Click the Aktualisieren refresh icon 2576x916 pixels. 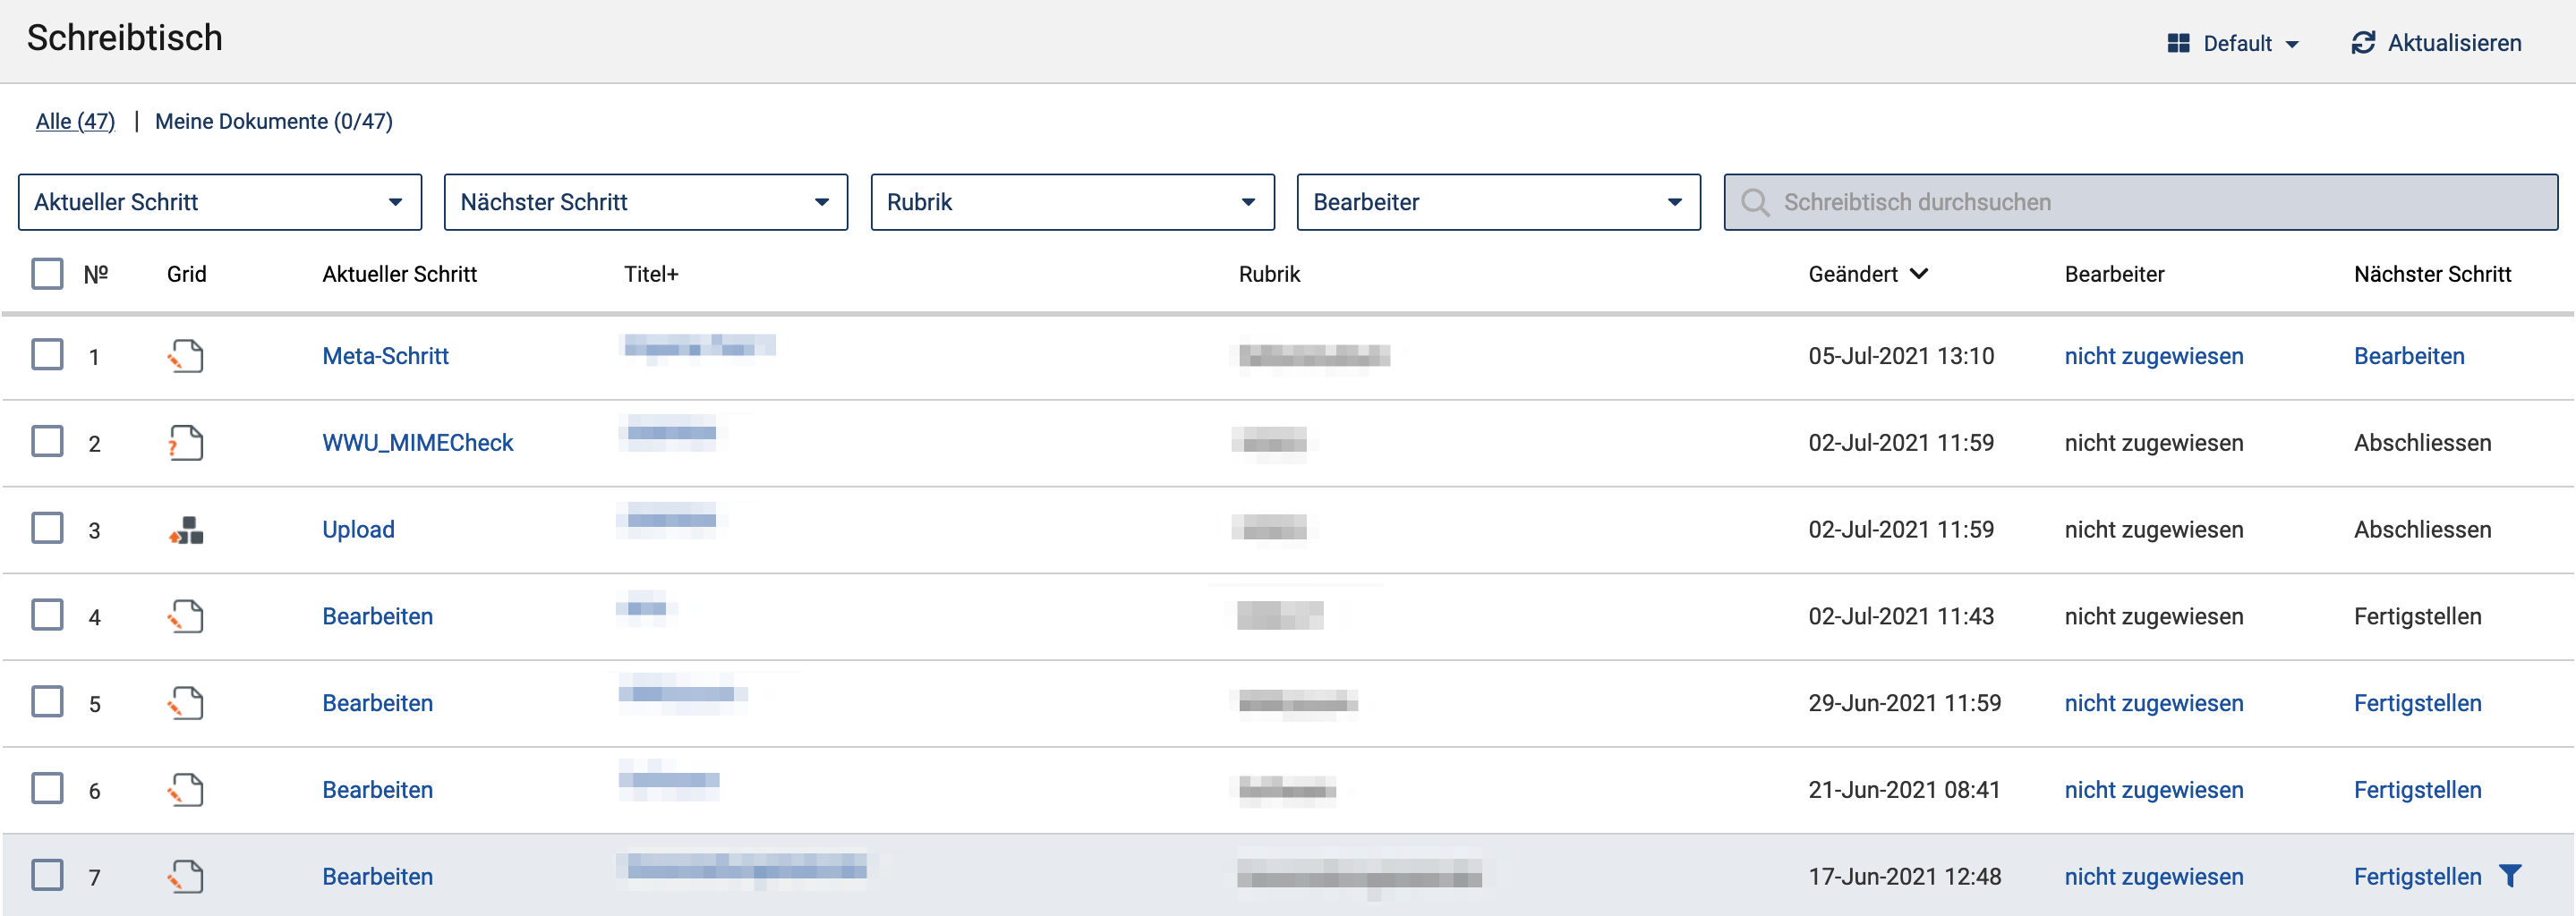point(2363,43)
